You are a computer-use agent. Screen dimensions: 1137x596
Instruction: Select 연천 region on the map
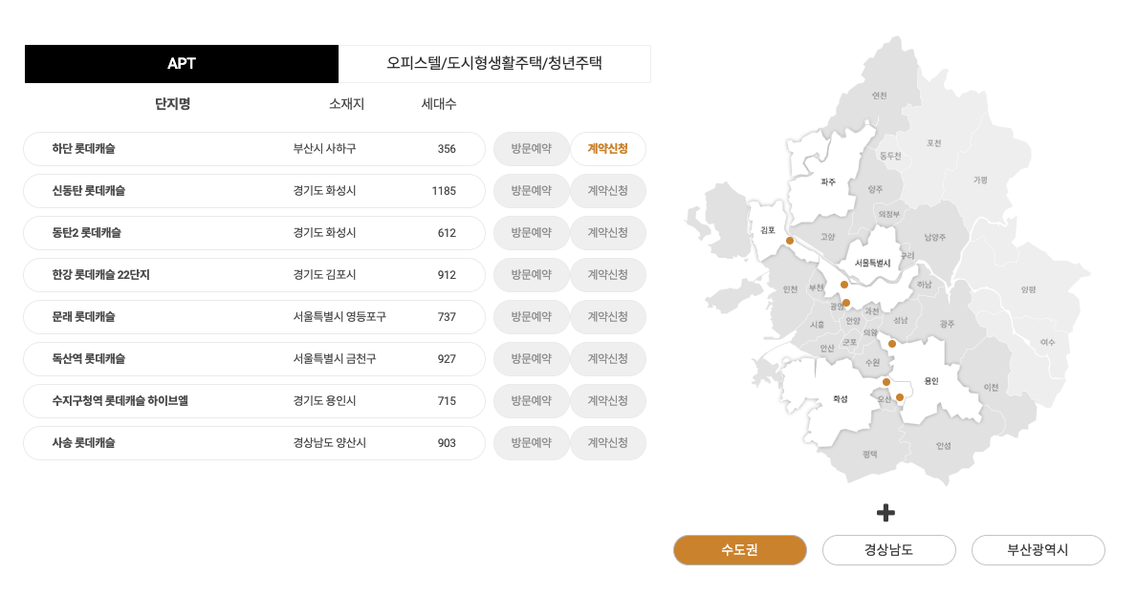point(880,96)
